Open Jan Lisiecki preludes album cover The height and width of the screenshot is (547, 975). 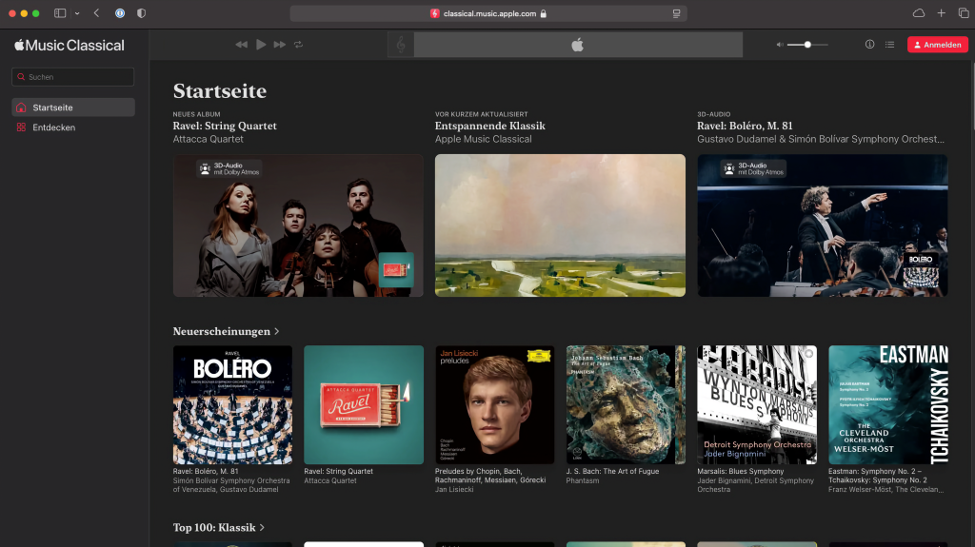pyautogui.click(x=495, y=404)
